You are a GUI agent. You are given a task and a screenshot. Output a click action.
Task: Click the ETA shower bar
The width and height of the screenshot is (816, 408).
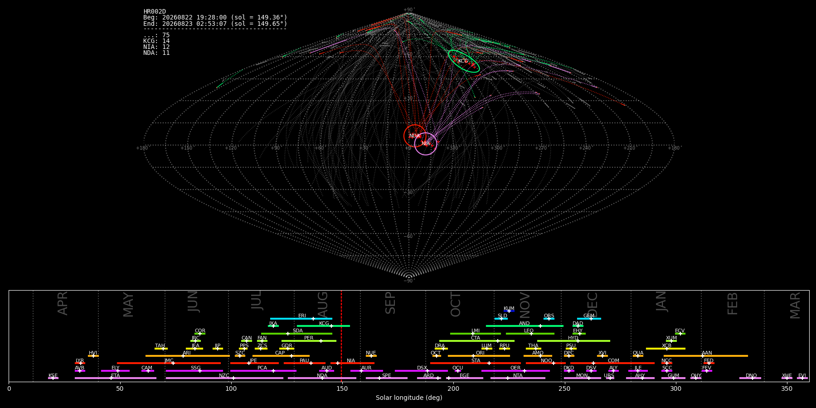point(116,378)
